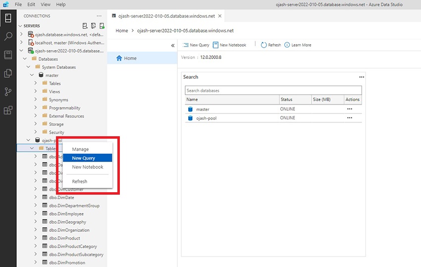Open the Connections view in activity bar
This screenshot has height=267, width=421.
[x=8, y=18]
